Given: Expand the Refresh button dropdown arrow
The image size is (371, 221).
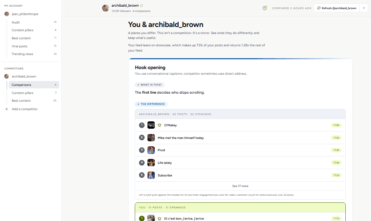Looking at the screenshot, I should tap(364, 8).
